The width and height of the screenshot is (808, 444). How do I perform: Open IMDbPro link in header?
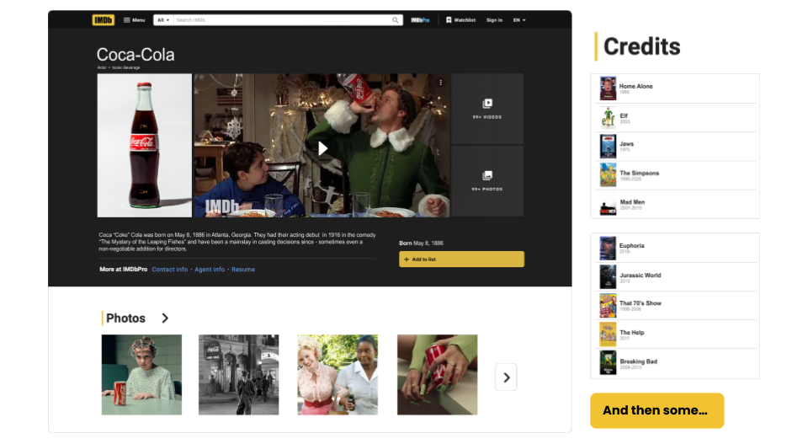[420, 20]
